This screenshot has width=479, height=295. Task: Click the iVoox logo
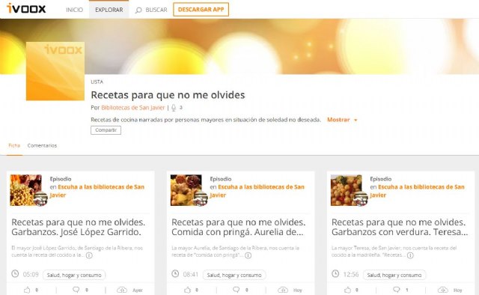tap(26, 8)
